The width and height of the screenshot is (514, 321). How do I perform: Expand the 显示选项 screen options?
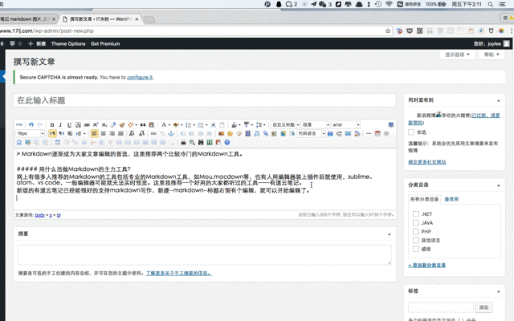(x=457, y=55)
